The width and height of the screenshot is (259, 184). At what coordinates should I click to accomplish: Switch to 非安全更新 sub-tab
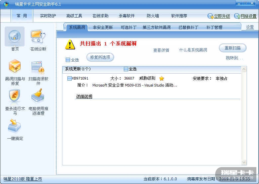pos(103,28)
